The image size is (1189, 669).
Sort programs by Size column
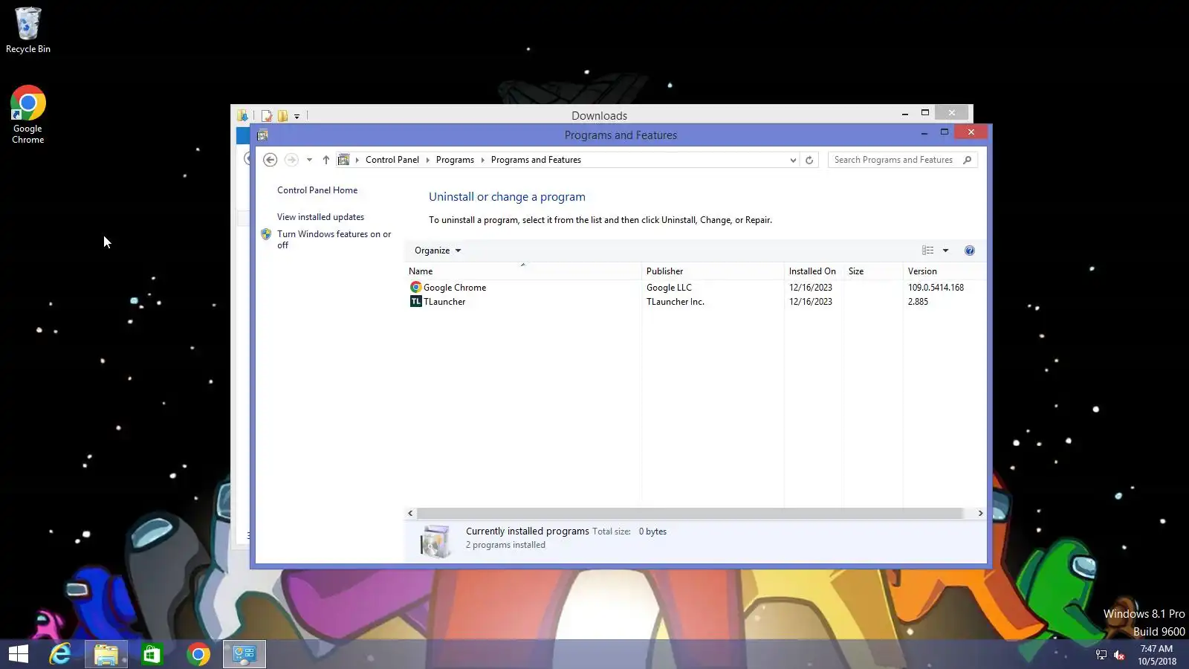pos(873,271)
